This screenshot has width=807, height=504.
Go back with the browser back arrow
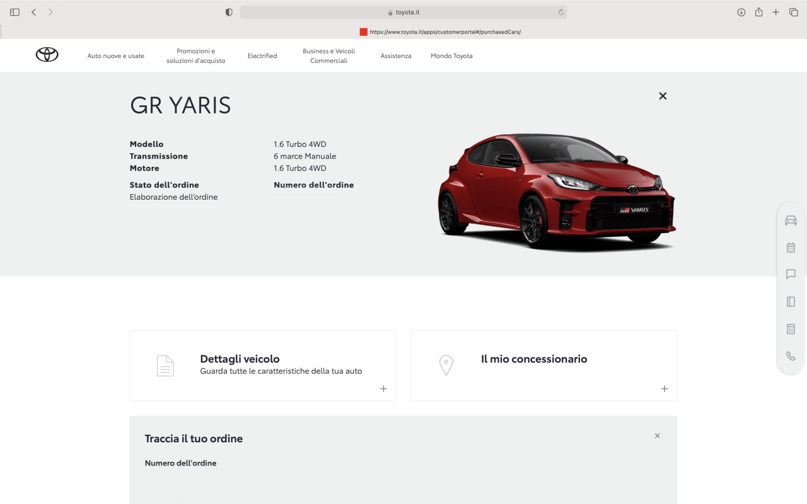[x=34, y=12]
